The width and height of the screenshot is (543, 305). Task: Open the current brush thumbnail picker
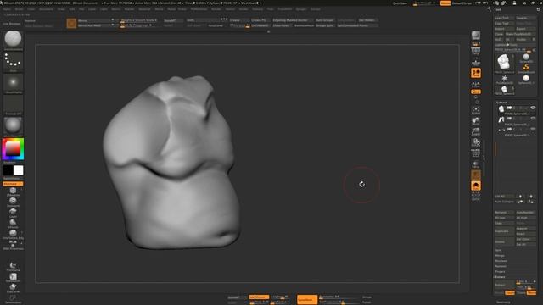click(x=13, y=39)
